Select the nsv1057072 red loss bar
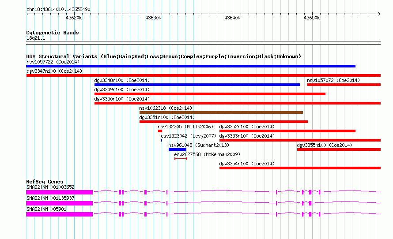Image resolution: width=393 pixels, height=239 pixels. [x=344, y=85]
